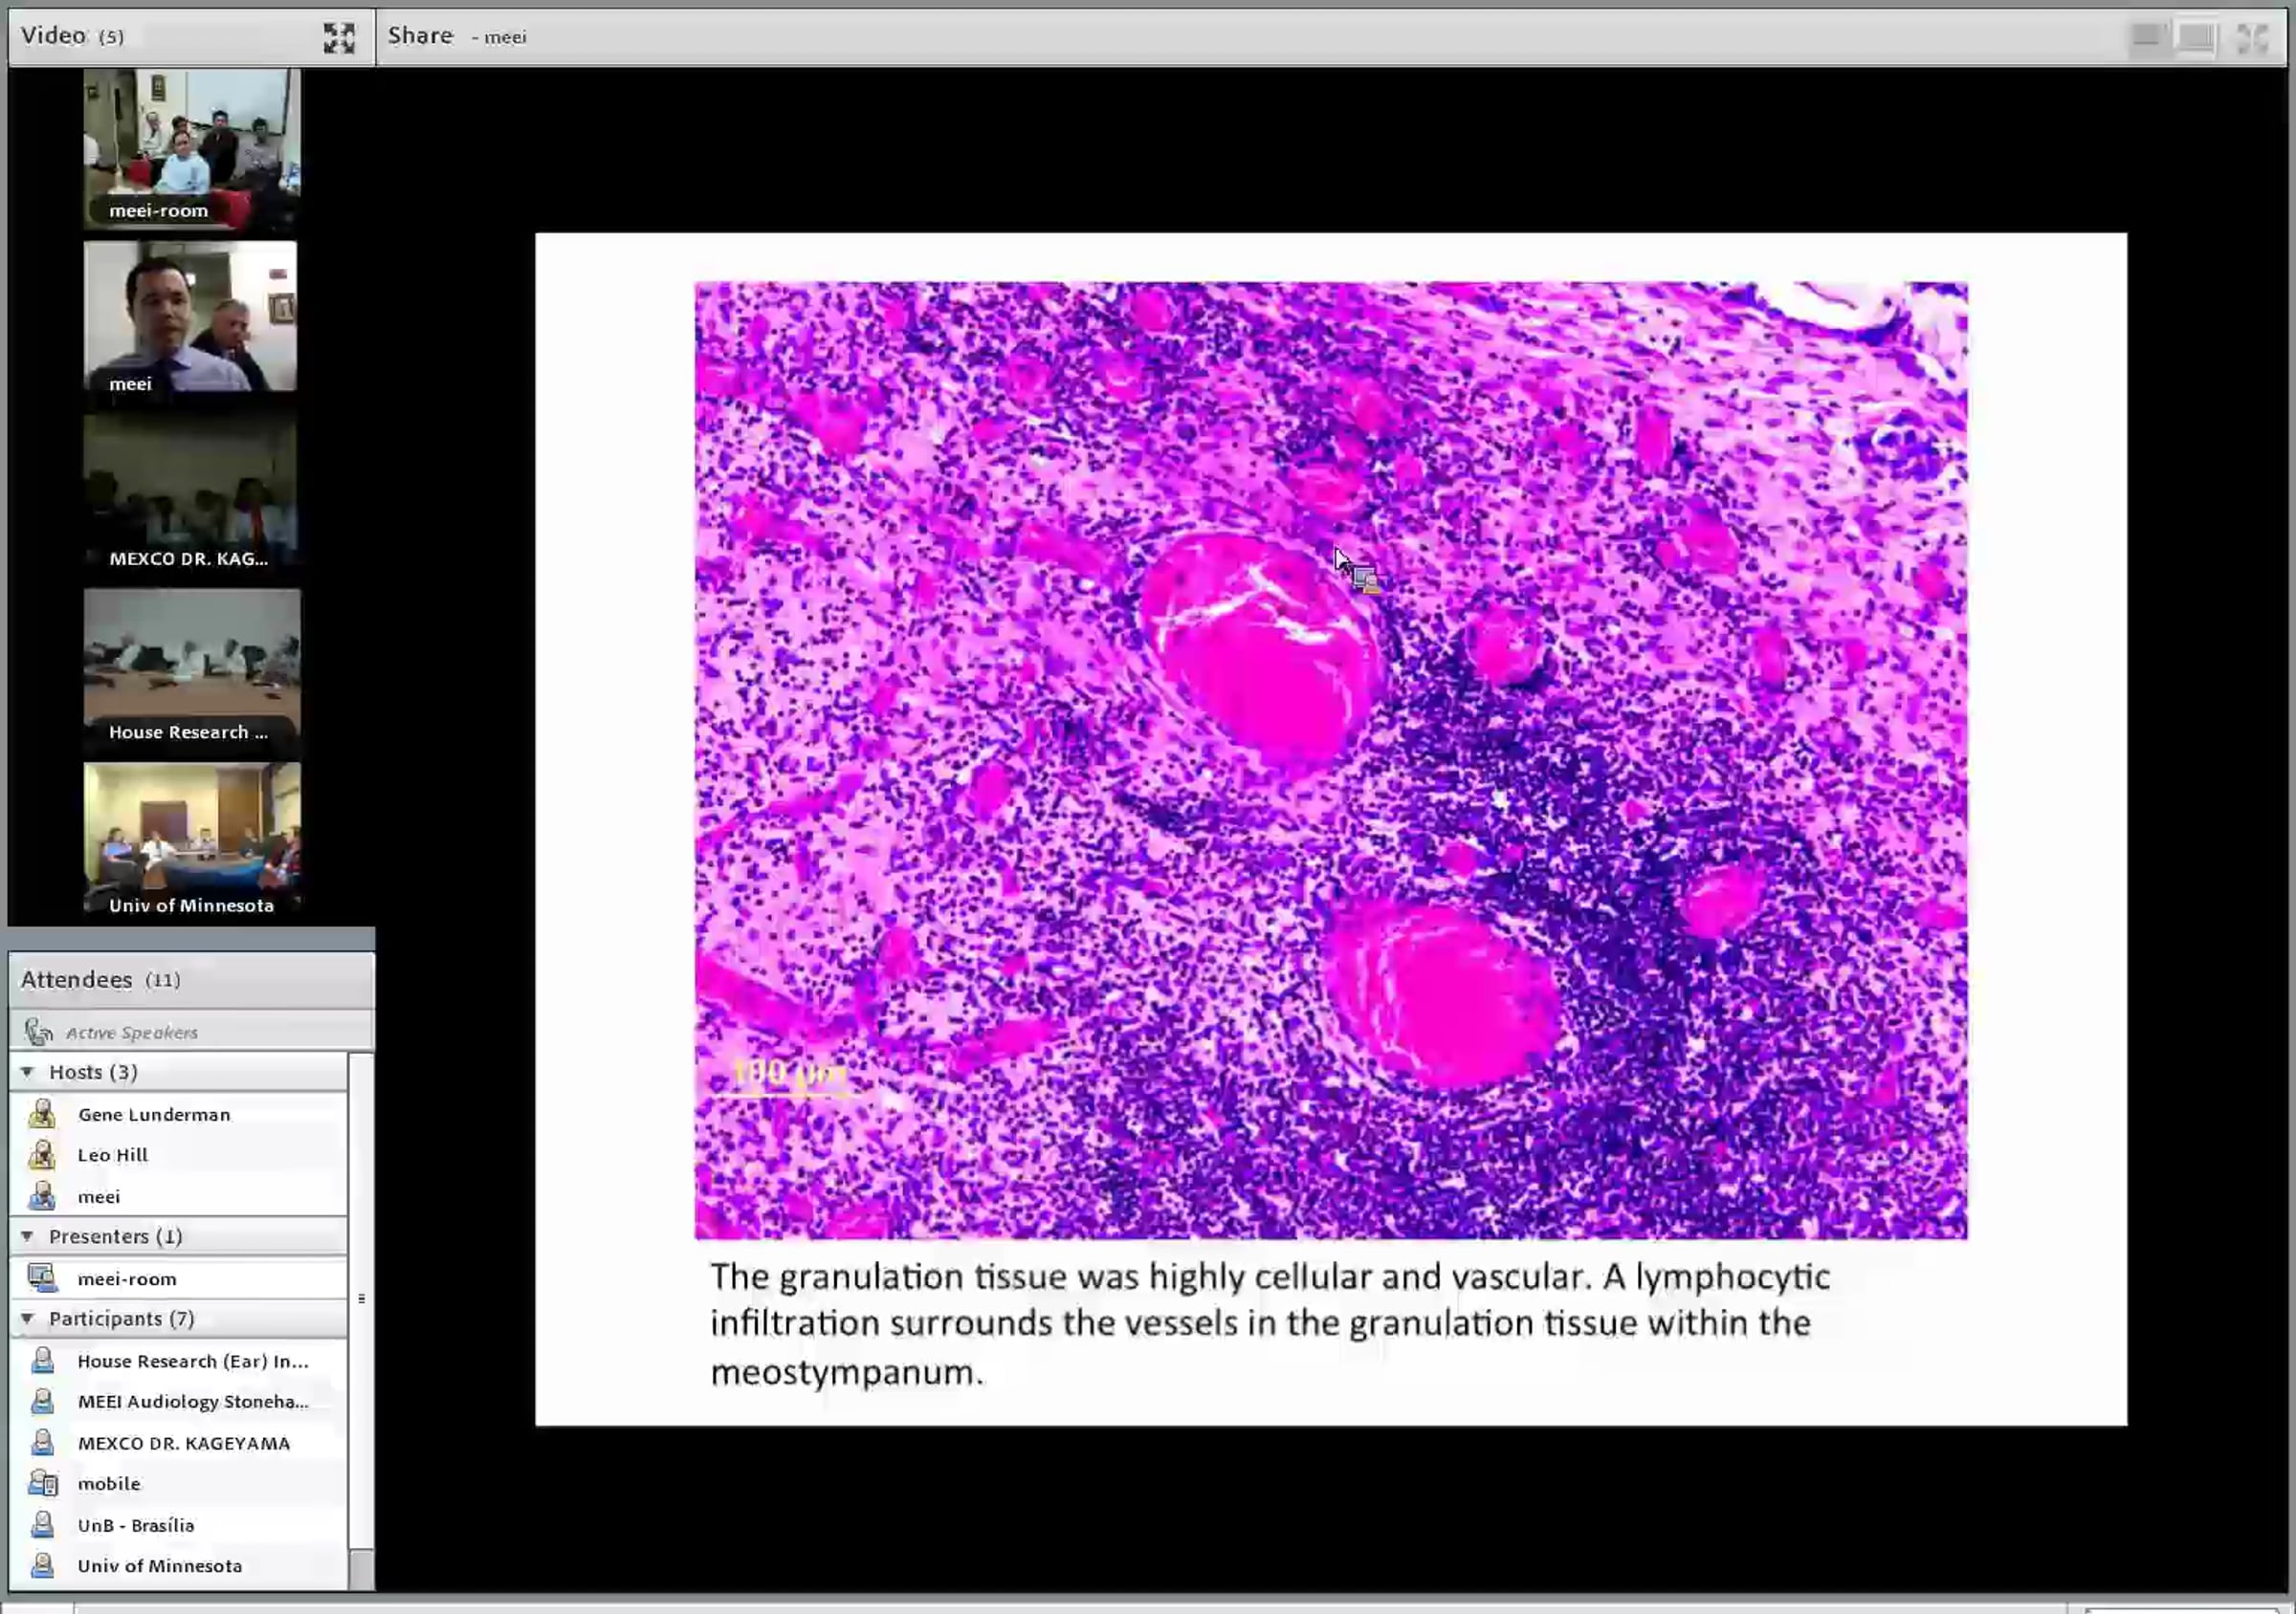Image resolution: width=2296 pixels, height=1614 pixels.
Task: Toggle full screen for the Share pod
Action: (2252, 38)
